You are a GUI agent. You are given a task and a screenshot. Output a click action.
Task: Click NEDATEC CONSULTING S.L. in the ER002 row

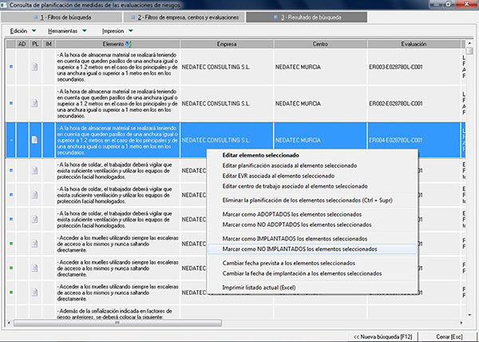point(216,104)
